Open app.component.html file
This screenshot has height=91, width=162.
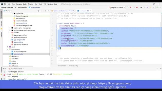tap(20, 35)
